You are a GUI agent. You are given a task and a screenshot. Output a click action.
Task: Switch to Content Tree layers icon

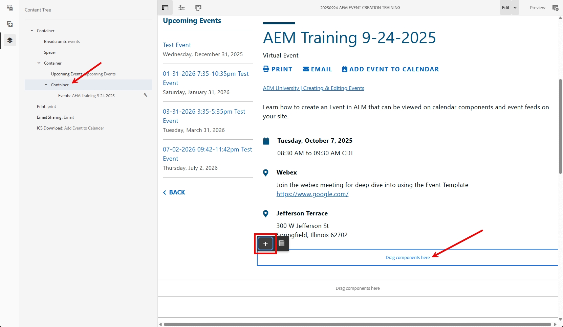point(10,40)
